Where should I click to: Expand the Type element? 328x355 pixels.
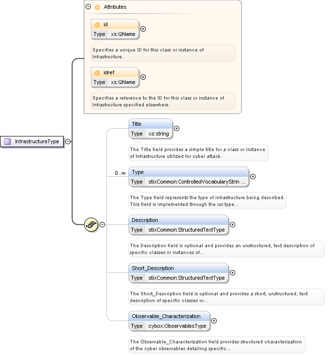(x=253, y=177)
